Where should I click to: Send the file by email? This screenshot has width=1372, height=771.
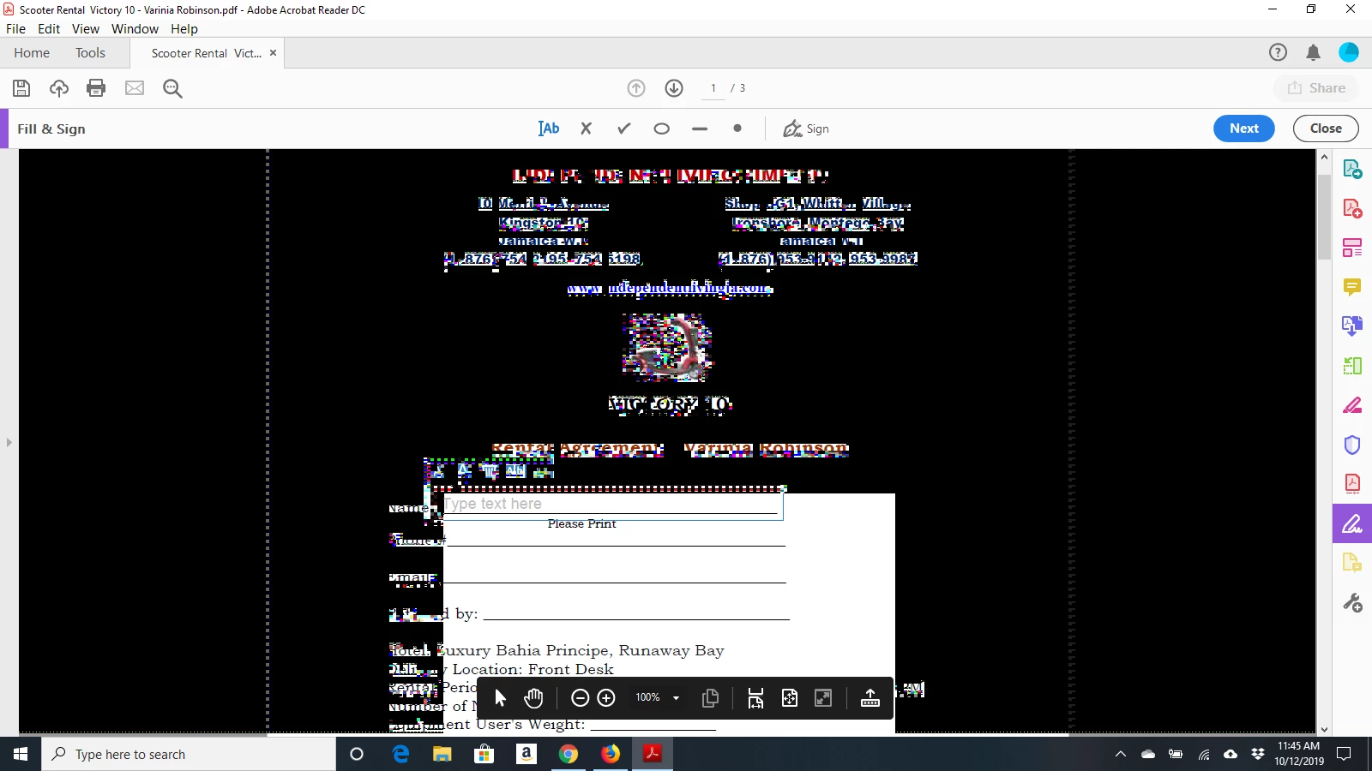[135, 88]
